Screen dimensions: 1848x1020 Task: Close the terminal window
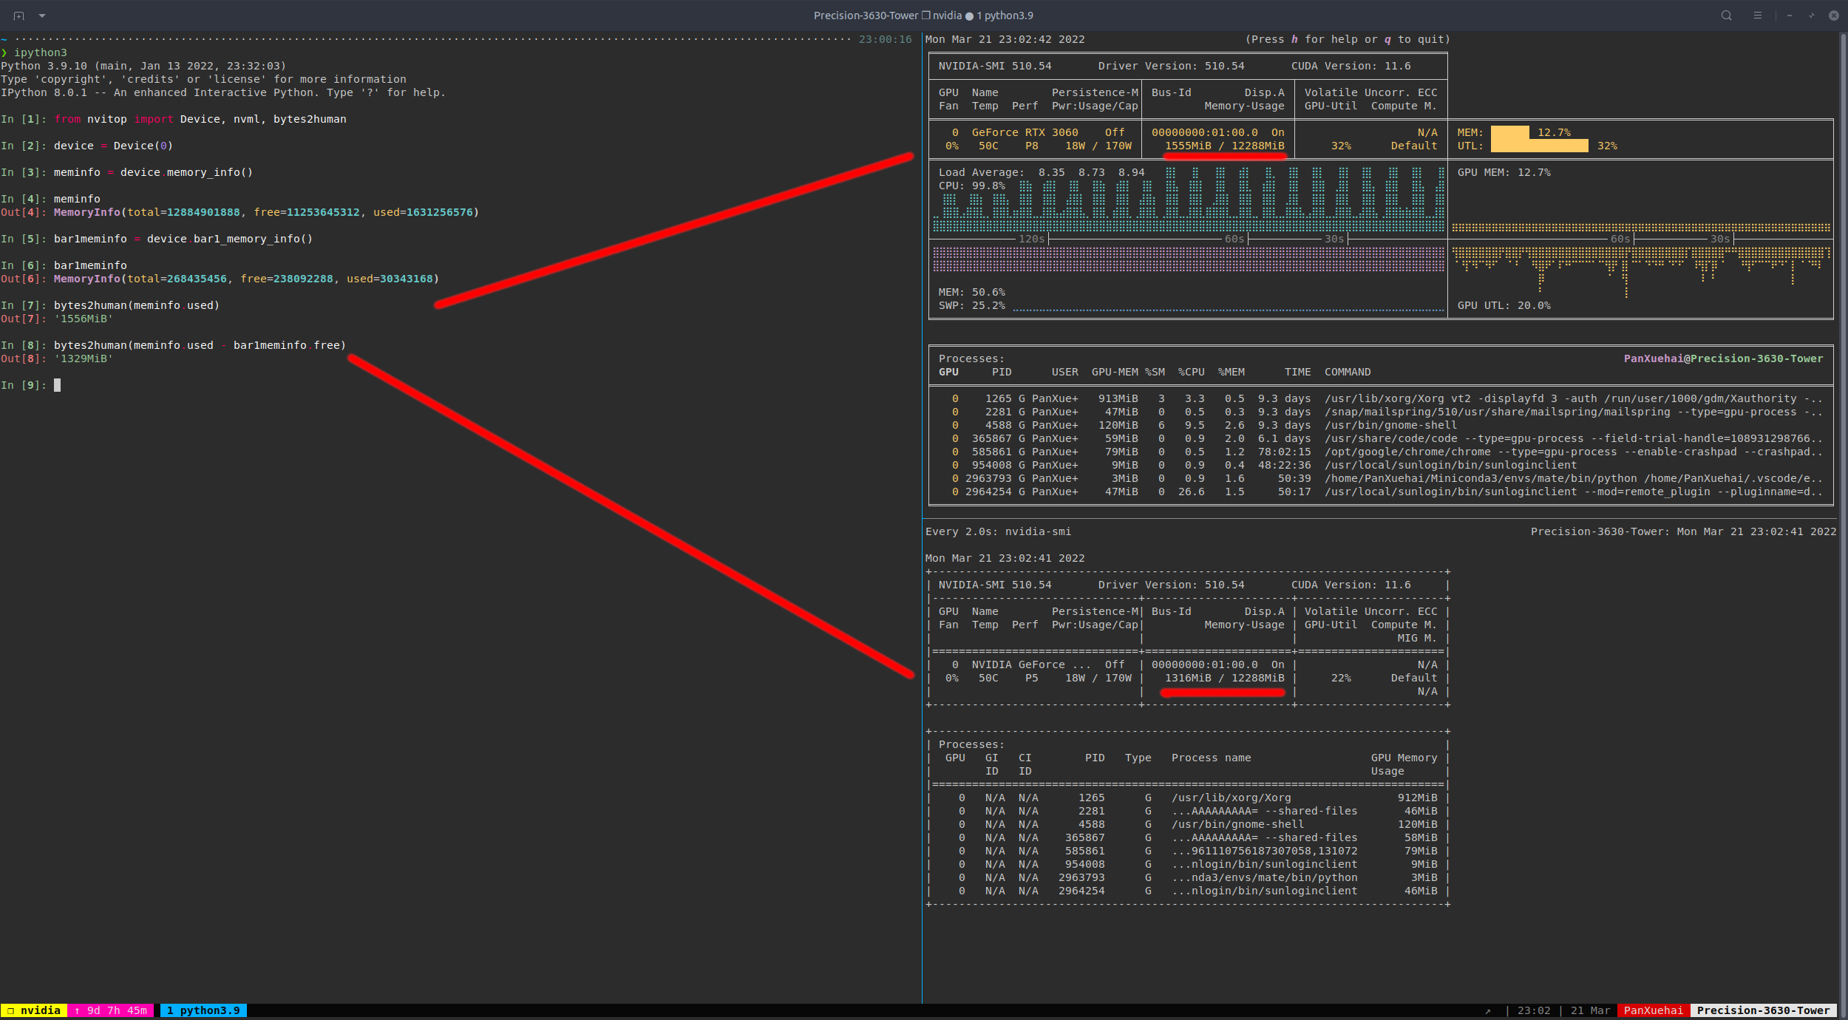[1834, 16]
